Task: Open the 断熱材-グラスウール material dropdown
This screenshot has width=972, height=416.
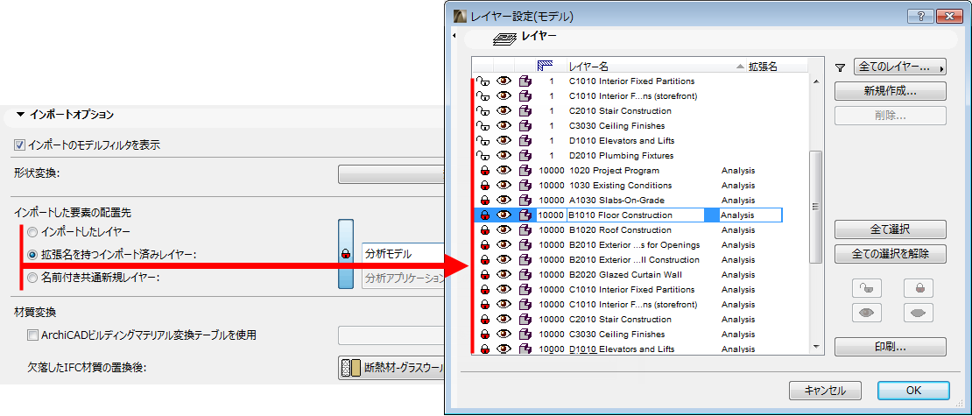Action: coord(391,368)
